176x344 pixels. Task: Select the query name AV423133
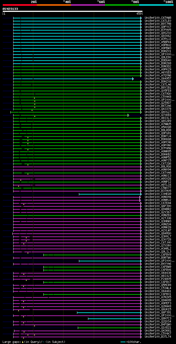(10, 9)
